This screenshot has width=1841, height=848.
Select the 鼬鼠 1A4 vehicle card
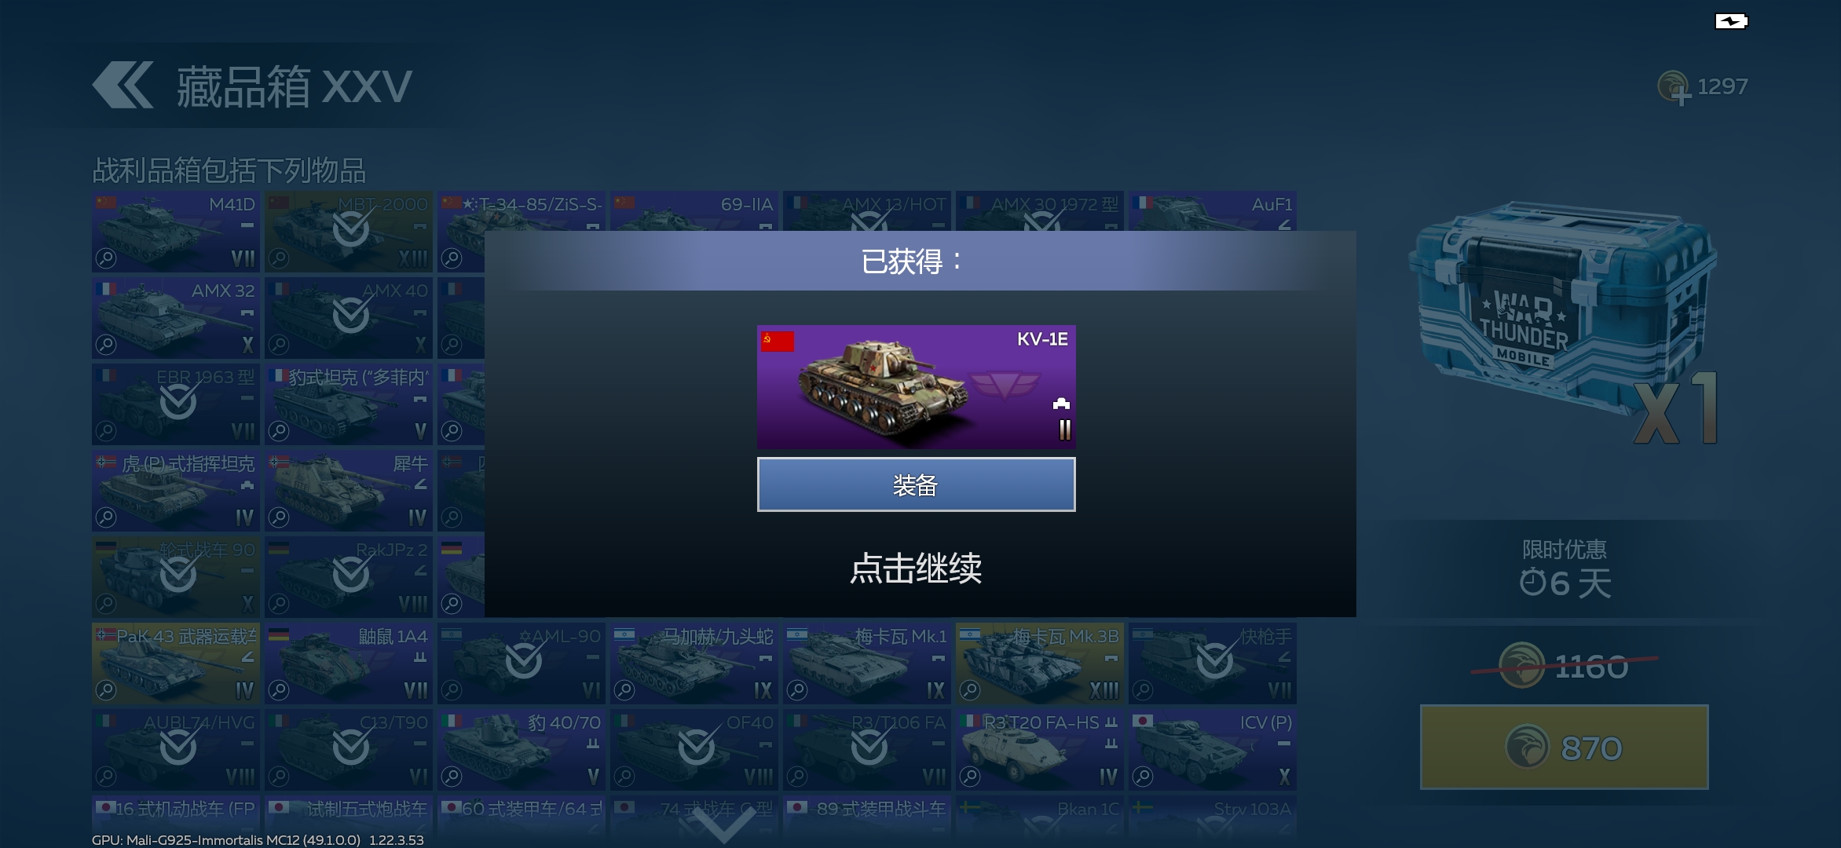[349, 663]
